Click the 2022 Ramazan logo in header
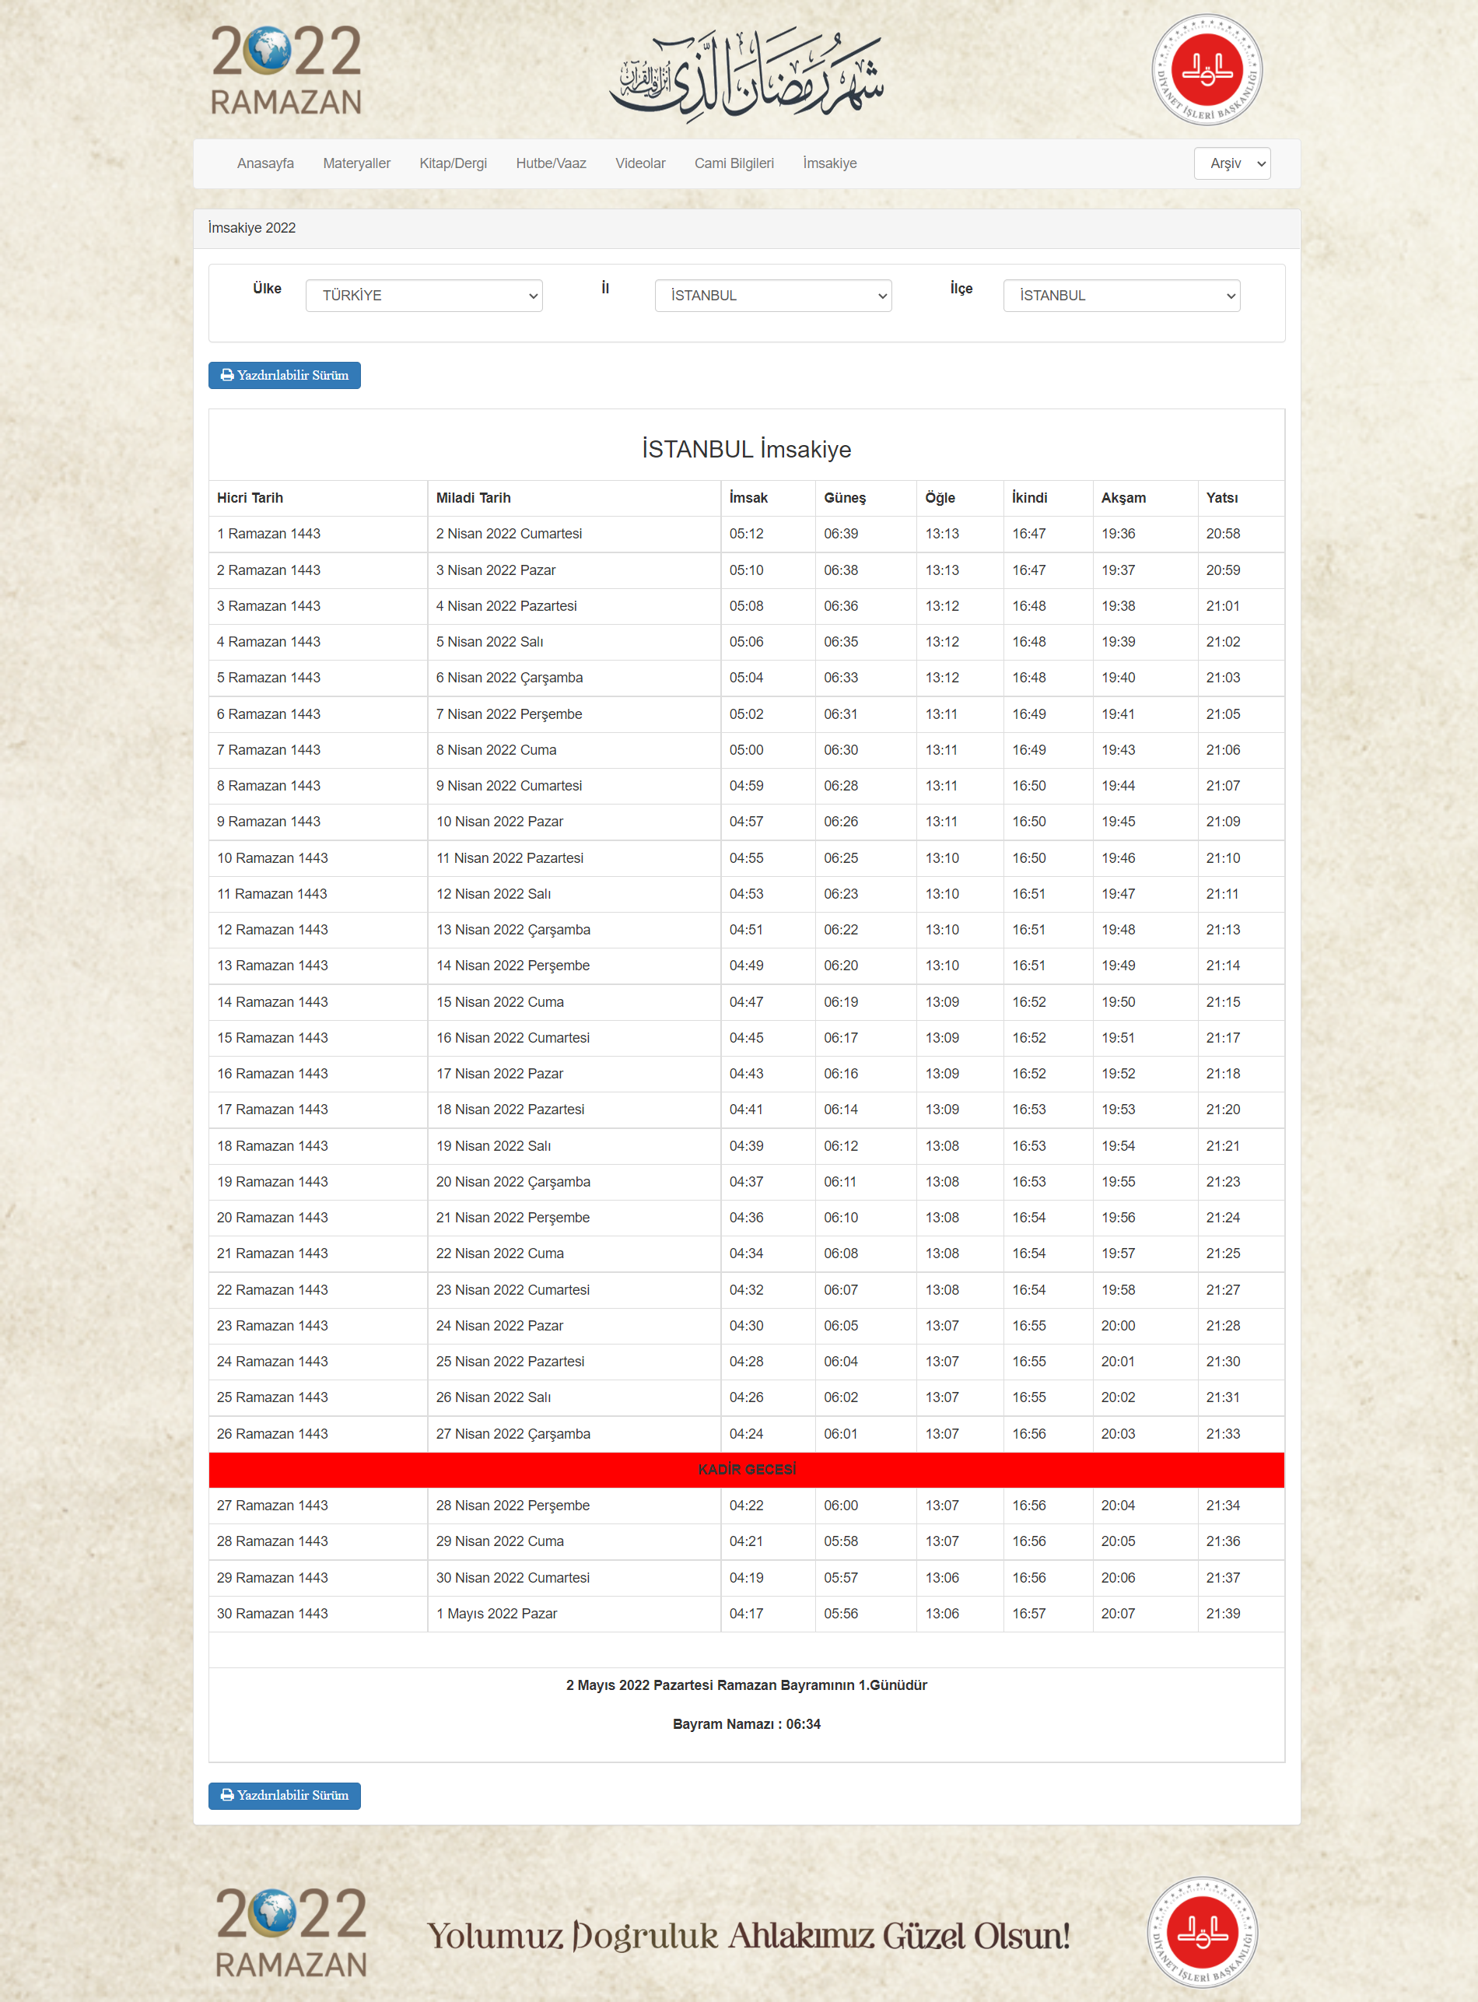 pyautogui.click(x=286, y=70)
